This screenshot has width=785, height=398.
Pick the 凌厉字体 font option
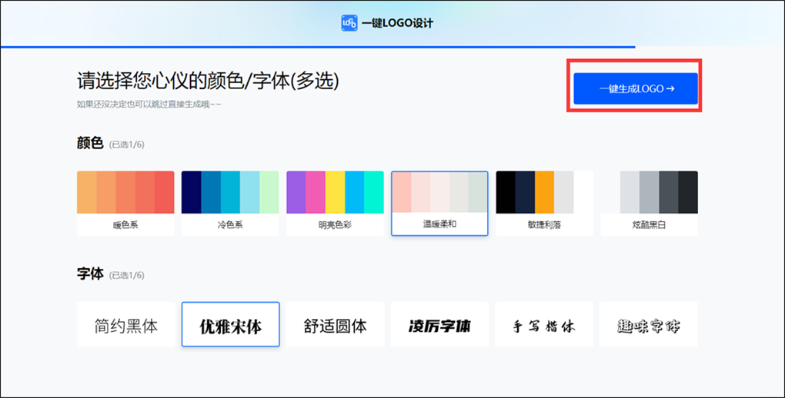click(439, 324)
